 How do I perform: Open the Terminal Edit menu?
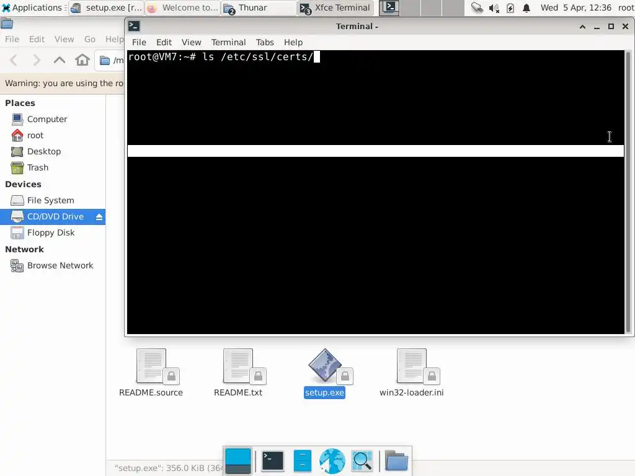pos(164,42)
